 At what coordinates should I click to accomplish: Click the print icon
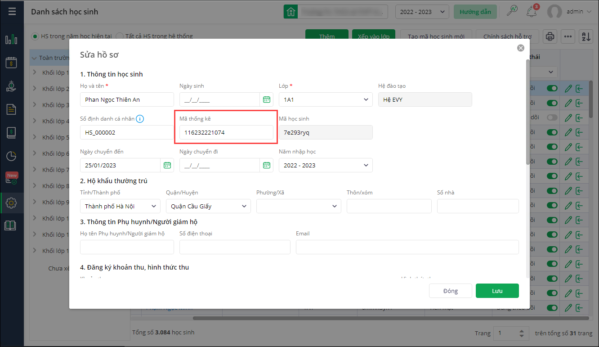click(550, 37)
